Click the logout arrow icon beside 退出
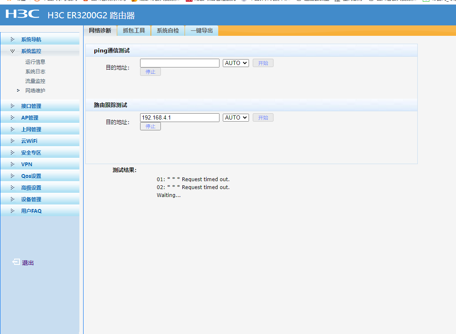This screenshot has width=456, height=334. coord(16,262)
